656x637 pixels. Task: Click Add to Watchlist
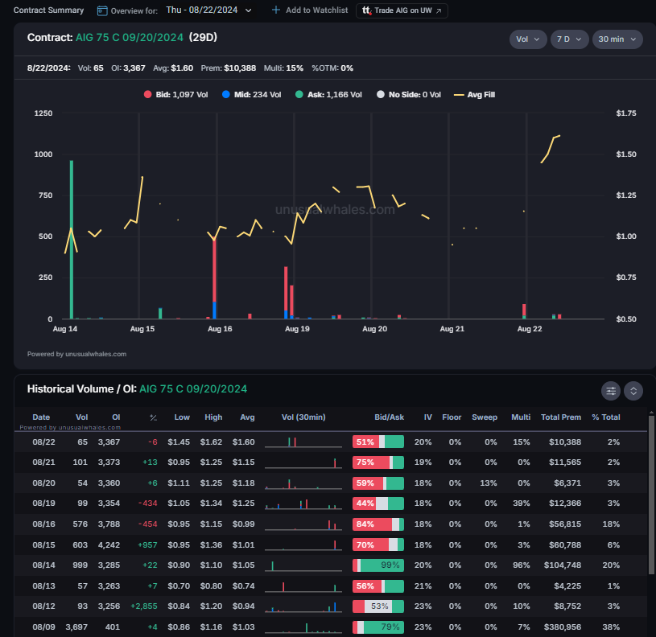click(310, 10)
